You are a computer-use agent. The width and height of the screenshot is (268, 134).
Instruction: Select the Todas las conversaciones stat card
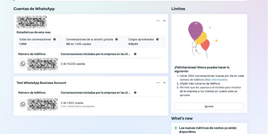38,42
